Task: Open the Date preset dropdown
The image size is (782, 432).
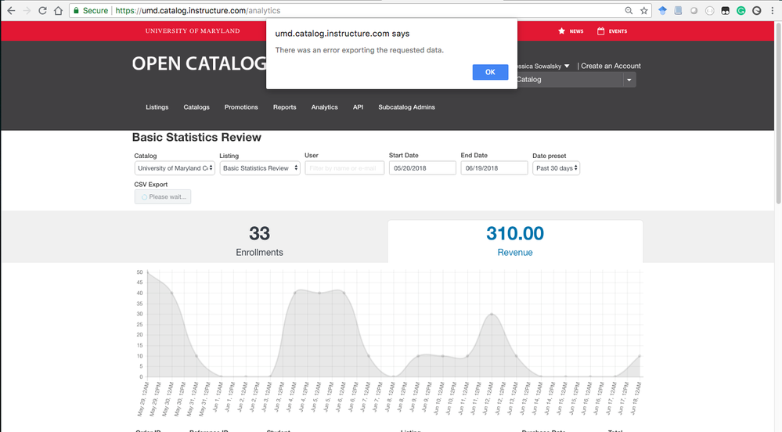Action: pos(556,168)
